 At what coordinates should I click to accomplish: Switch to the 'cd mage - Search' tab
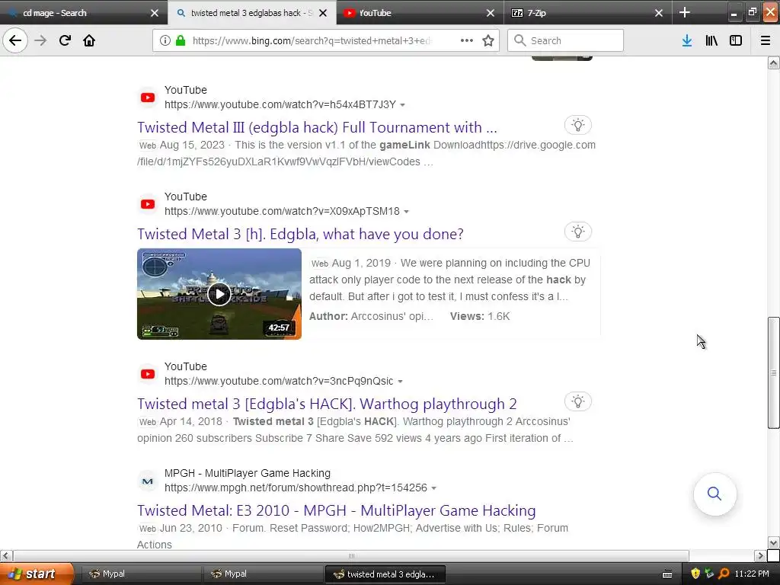pyautogui.click(x=75, y=13)
